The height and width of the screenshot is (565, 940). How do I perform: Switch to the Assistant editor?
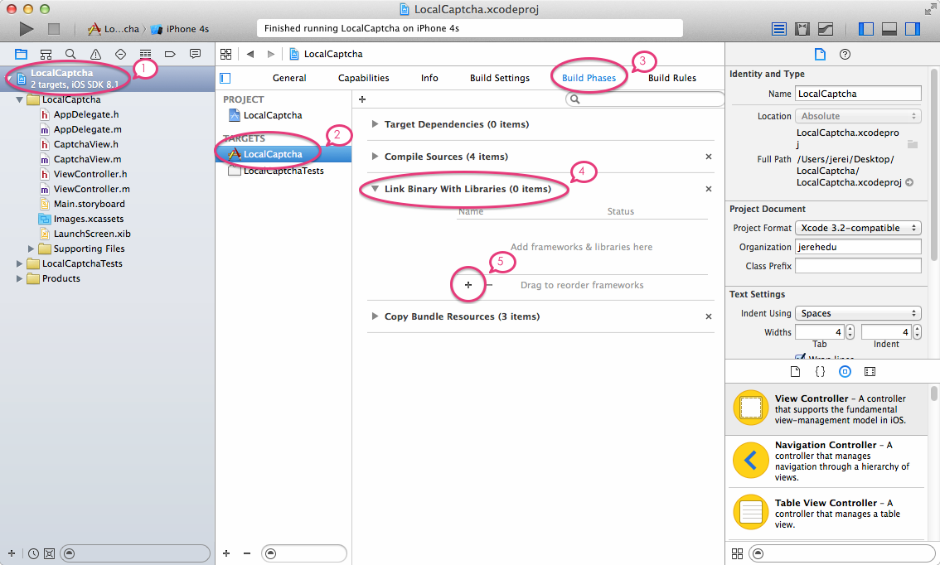(x=802, y=29)
